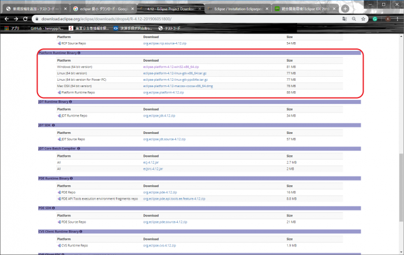Screen dimensions: 404x255
Task: Close the Google search eclipse tab
Action: pos(133,9)
